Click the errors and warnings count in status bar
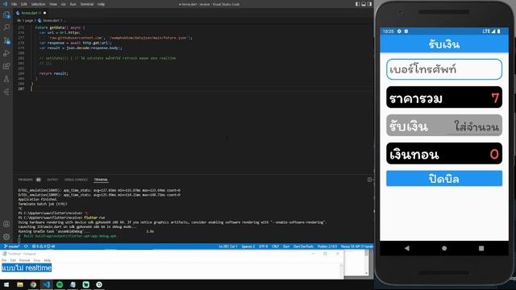This screenshot has height=290, width=516. click(x=44, y=246)
